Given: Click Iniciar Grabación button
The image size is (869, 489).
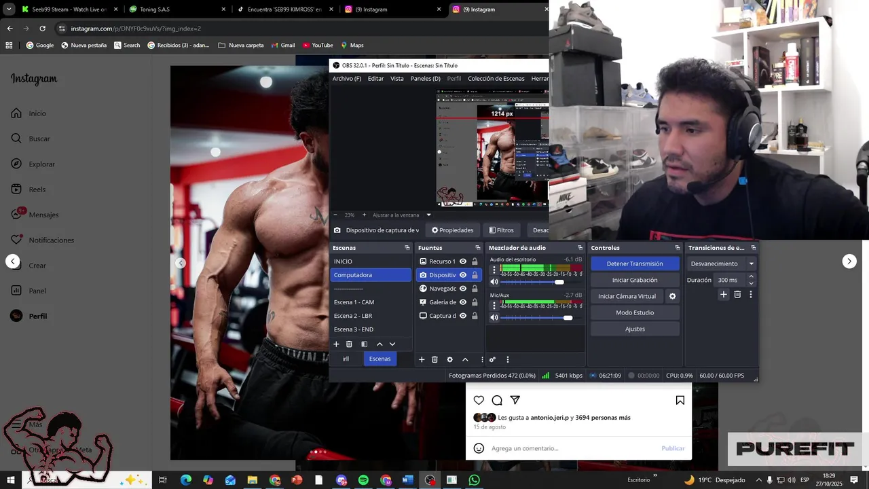Looking at the screenshot, I should coord(635,280).
